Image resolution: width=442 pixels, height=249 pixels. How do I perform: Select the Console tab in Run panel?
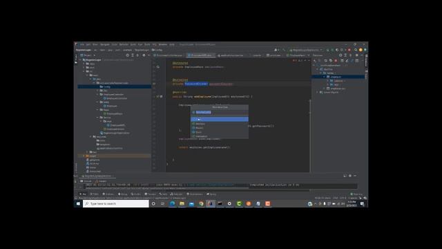[86, 181]
